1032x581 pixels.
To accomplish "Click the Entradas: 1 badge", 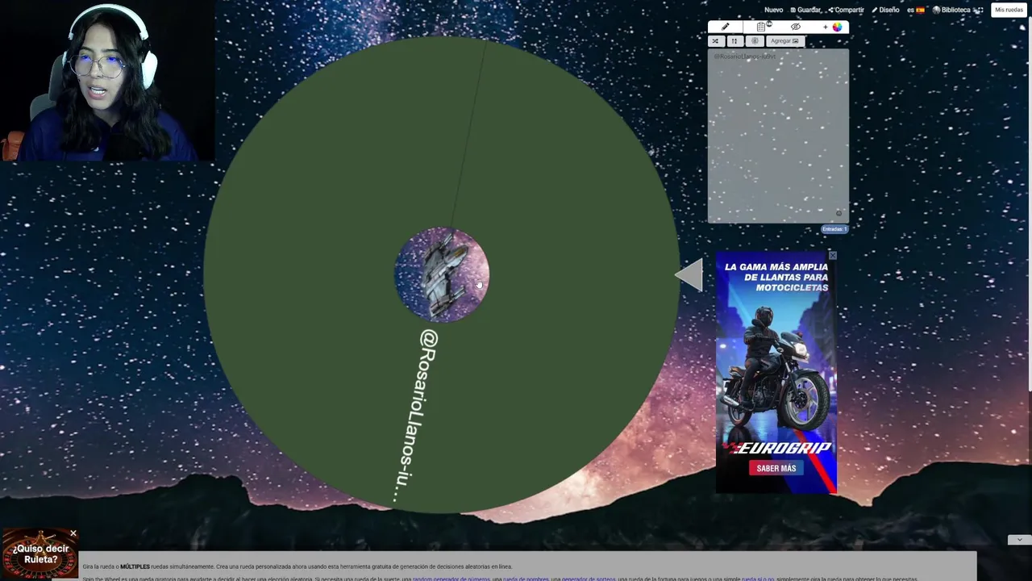I will point(834,229).
